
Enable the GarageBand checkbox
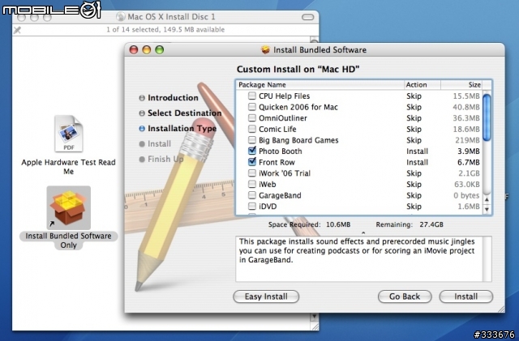coord(252,195)
